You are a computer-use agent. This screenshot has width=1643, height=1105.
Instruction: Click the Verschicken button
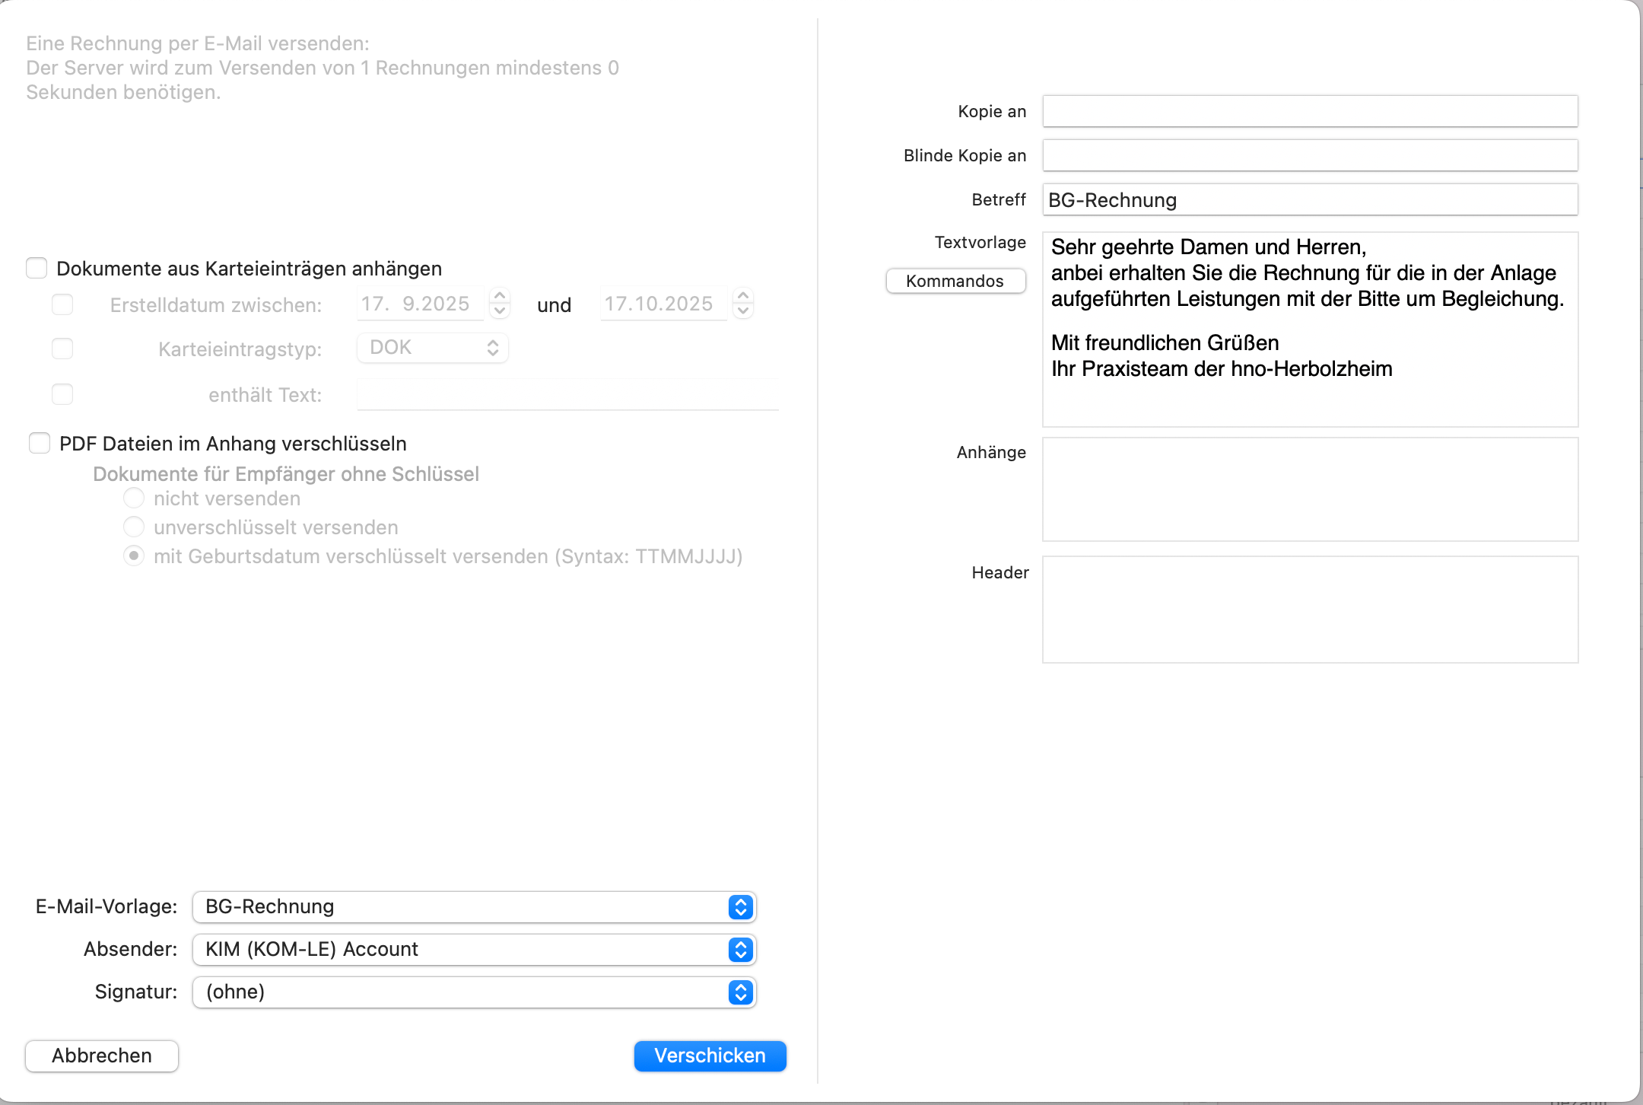tap(710, 1056)
